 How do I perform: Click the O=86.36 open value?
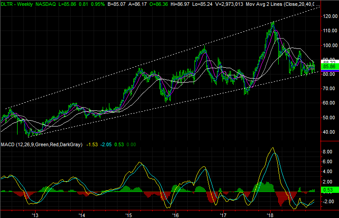click(x=158, y=4)
